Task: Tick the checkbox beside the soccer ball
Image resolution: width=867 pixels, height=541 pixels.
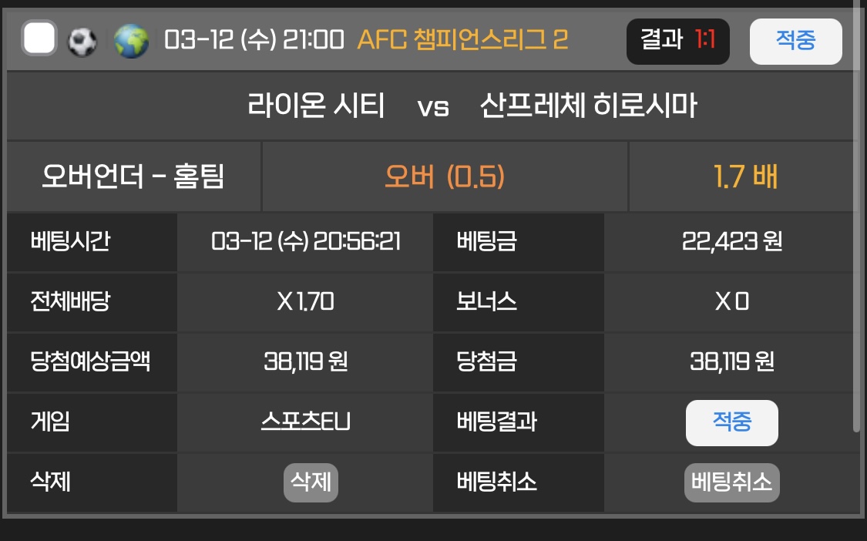Action: (x=39, y=39)
